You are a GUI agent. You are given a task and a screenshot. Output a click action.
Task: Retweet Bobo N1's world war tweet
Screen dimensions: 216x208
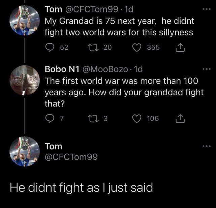pyautogui.click(x=95, y=118)
